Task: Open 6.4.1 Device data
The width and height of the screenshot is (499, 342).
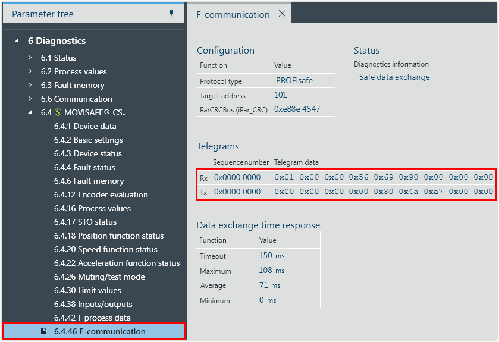Action: pyautogui.click(x=85, y=126)
